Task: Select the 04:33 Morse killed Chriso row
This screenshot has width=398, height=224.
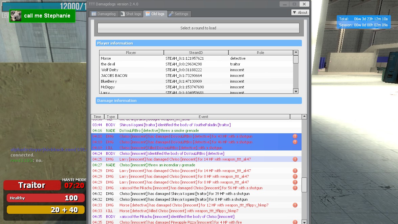Action: tap(196, 211)
